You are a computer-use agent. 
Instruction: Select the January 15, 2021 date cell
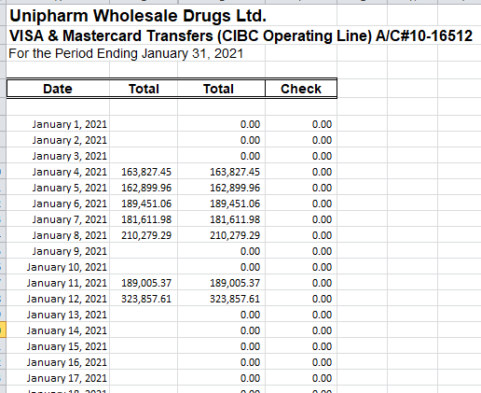pos(58,346)
